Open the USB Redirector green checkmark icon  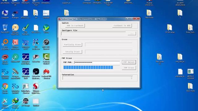click(26, 27)
